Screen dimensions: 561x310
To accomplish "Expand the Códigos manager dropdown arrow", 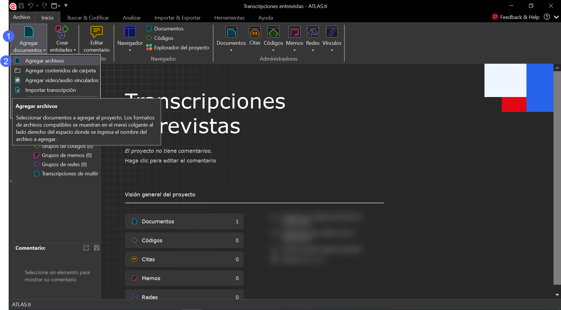I will pyautogui.click(x=273, y=51).
